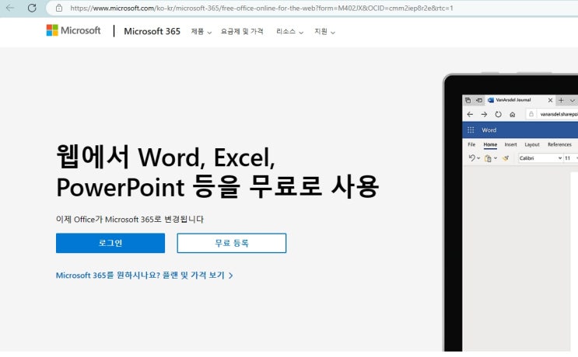The image size is (578, 357).
Task: Expand the 제품 menu
Action: (201, 32)
